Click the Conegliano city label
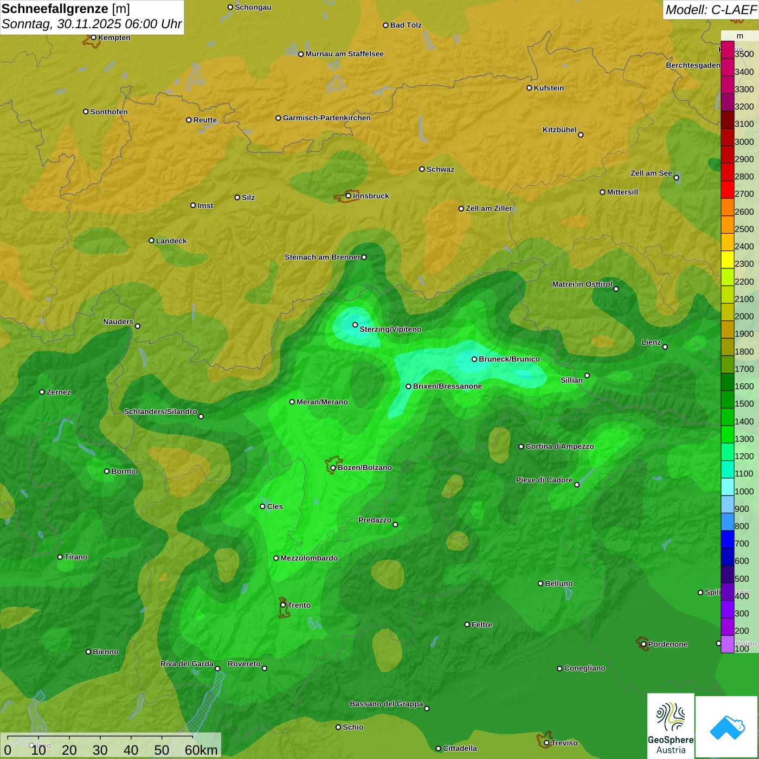Viewport: 759px width, 759px height. pos(584,668)
